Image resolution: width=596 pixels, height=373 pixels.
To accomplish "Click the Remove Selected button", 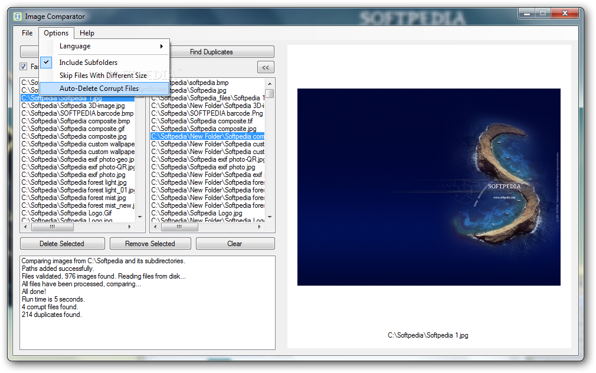I will [x=150, y=244].
